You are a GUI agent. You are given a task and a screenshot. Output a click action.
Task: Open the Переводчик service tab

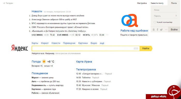click(x=69, y=43)
